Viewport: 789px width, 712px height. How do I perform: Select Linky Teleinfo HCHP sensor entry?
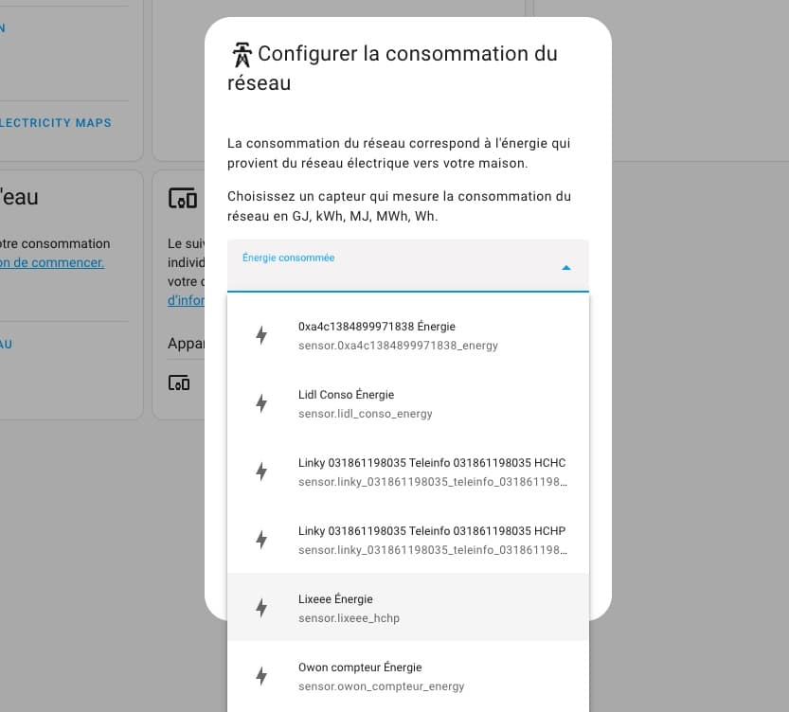click(x=408, y=540)
